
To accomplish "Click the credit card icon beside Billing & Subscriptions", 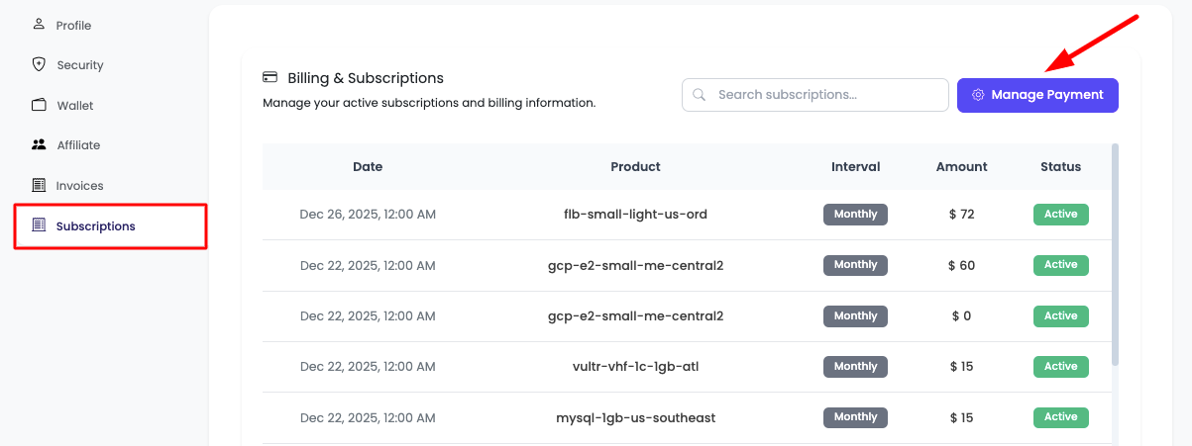I will click(x=270, y=77).
